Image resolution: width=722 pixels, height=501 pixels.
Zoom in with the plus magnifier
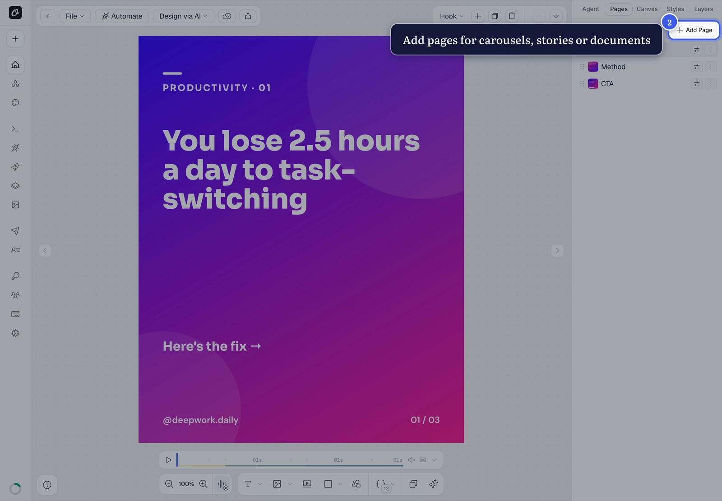pyautogui.click(x=204, y=484)
